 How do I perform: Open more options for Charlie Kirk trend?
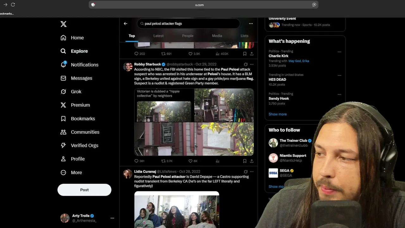[x=339, y=52]
